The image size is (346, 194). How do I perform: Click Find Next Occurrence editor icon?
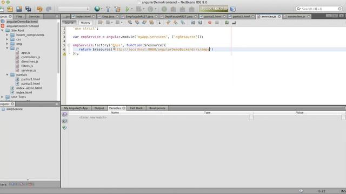click(144, 23)
